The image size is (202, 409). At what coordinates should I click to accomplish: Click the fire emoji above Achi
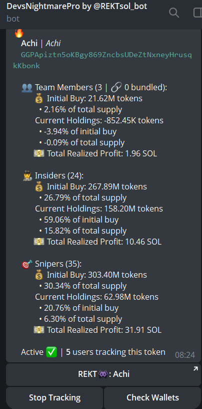(19, 33)
